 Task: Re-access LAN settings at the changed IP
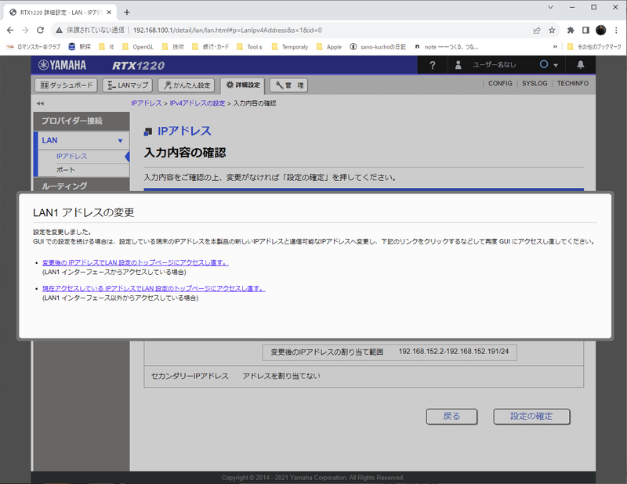(x=136, y=262)
